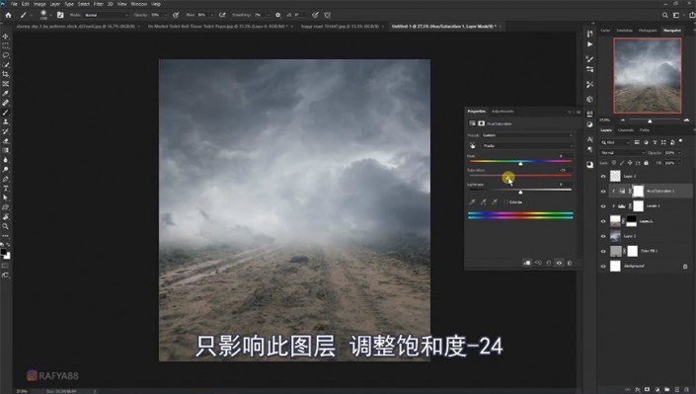Image resolution: width=696 pixels, height=394 pixels.
Task: Select the Pen tool
Action: [x=5, y=179]
